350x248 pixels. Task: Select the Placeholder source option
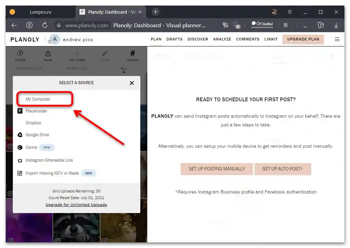36,111
